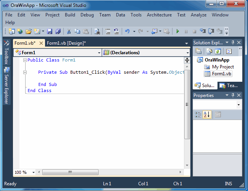
Task: Click the Save icon in the toolbar
Action: [x=50, y=31]
